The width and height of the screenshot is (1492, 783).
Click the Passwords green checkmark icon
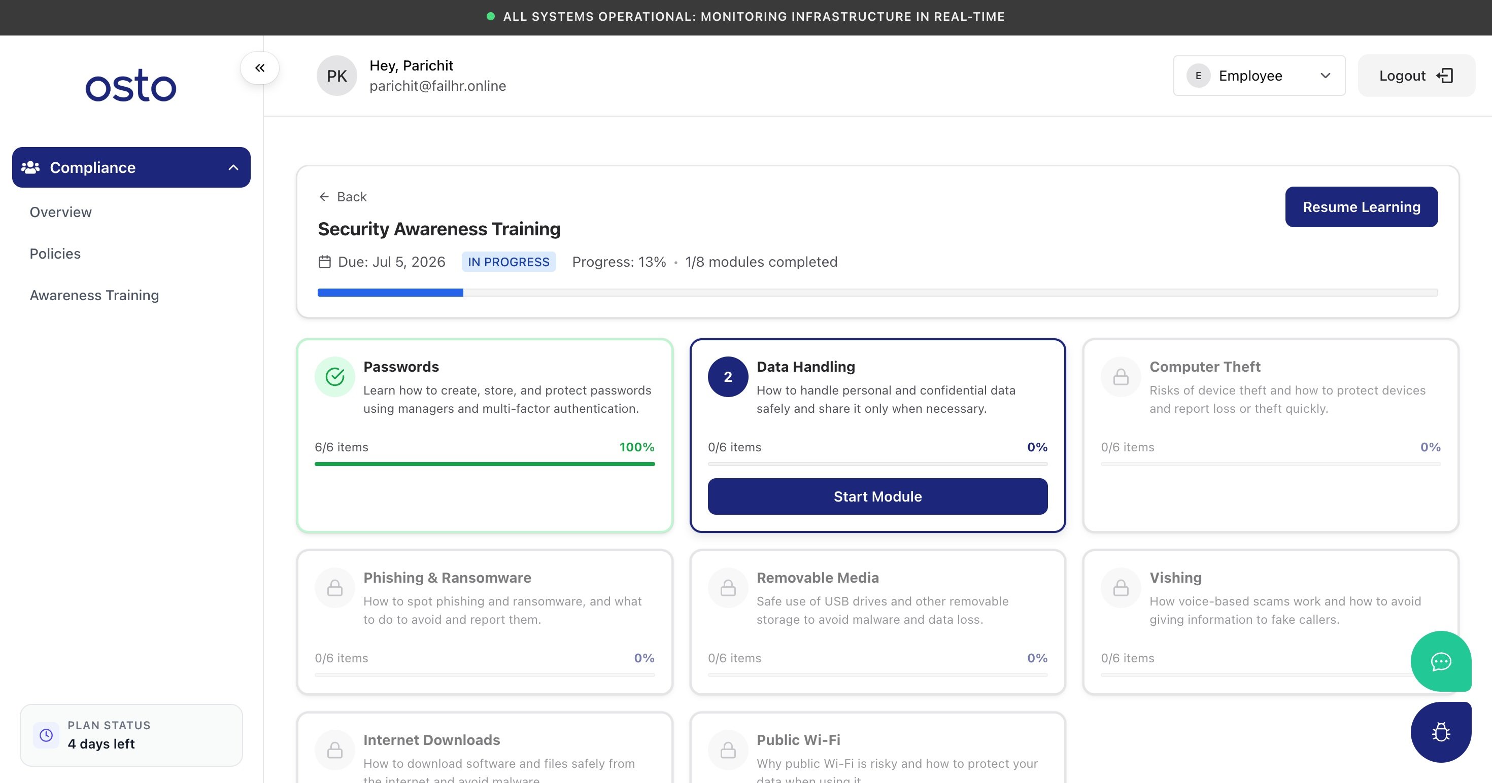point(335,377)
